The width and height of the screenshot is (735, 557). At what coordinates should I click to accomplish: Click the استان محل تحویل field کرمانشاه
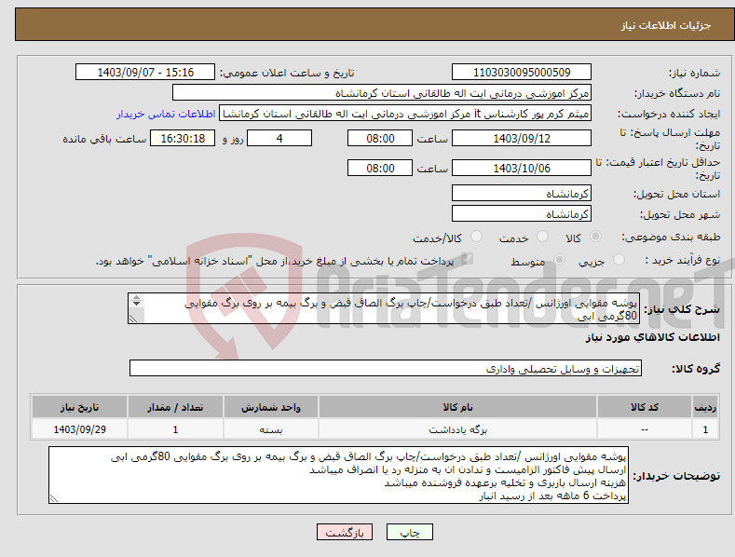click(522, 193)
